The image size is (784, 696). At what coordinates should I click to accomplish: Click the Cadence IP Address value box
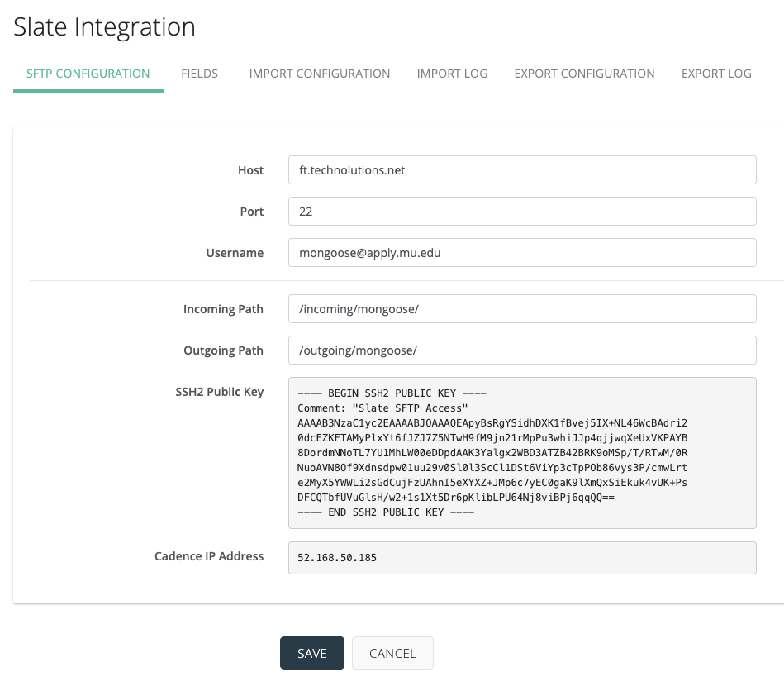click(522, 557)
